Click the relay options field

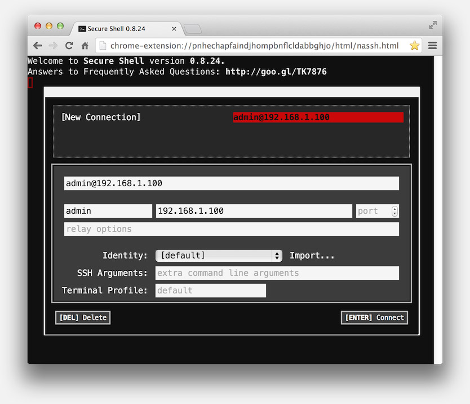click(x=232, y=229)
